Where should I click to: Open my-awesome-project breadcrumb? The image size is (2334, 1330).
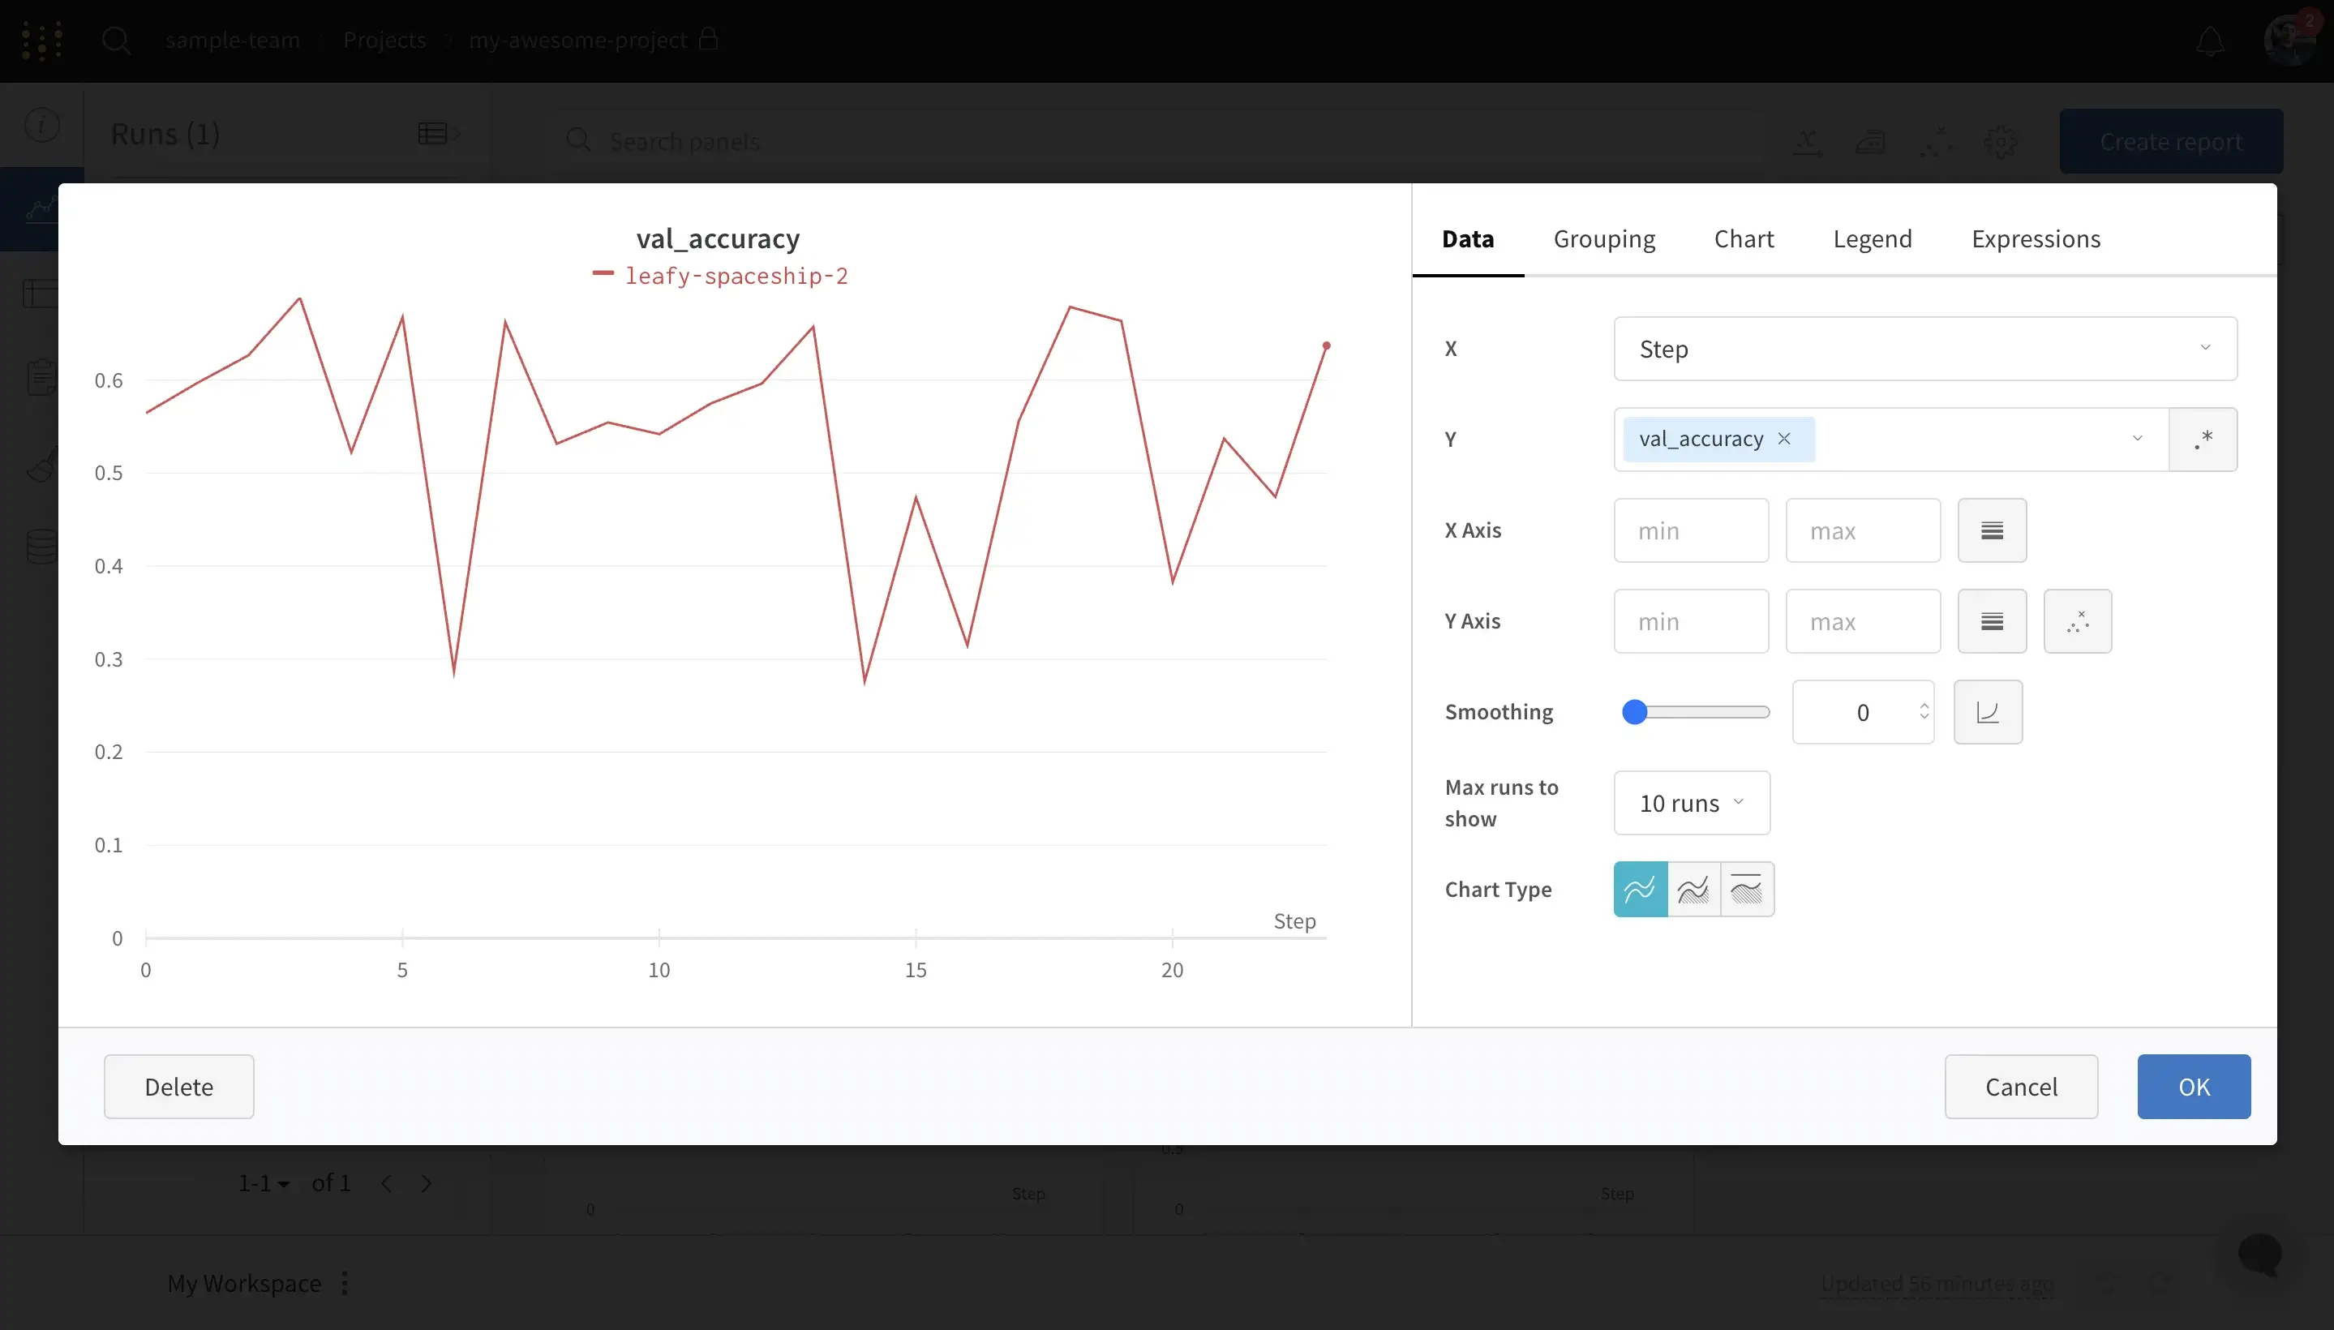[577, 41]
